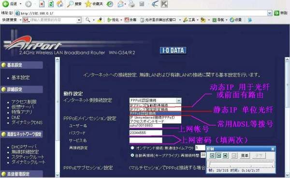
Task: Click the magnifier Search icon
Action: (x=70, y=4)
